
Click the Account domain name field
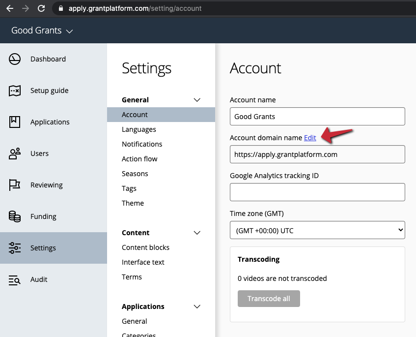pos(317,154)
